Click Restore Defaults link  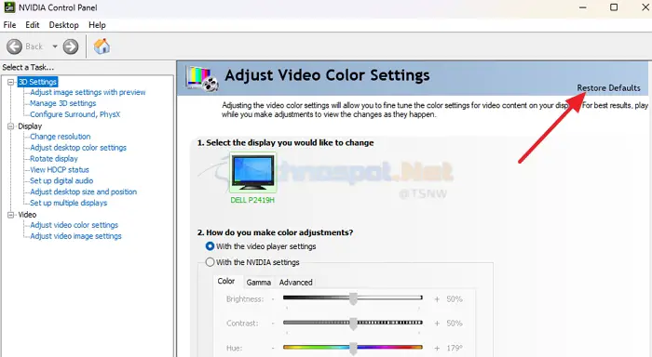[x=608, y=88]
